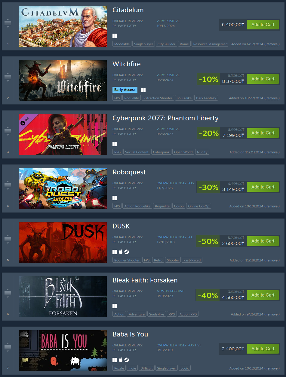Click the macOS Apple icon under DUSK
The image size is (286, 377).
click(121, 252)
